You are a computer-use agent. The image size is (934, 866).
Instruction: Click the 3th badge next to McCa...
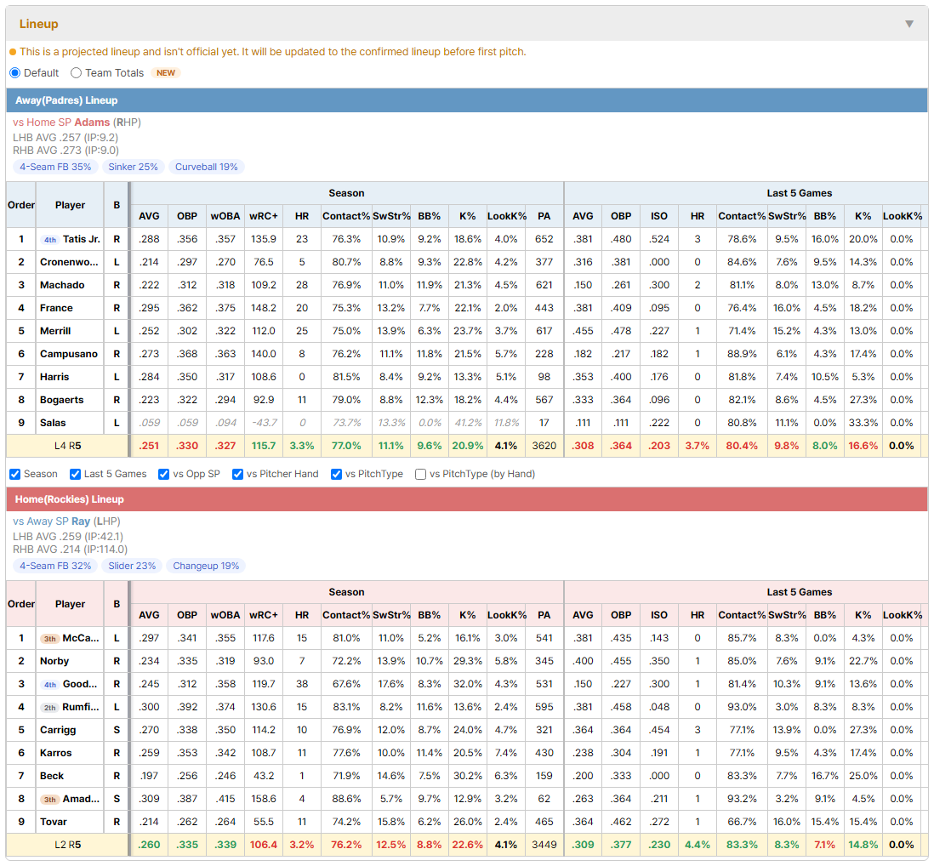click(50, 639)
